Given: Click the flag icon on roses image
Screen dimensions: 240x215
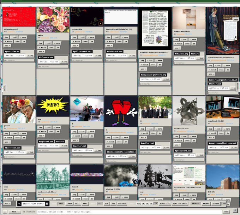Looking at the screenshot, I should pos(100,24).
